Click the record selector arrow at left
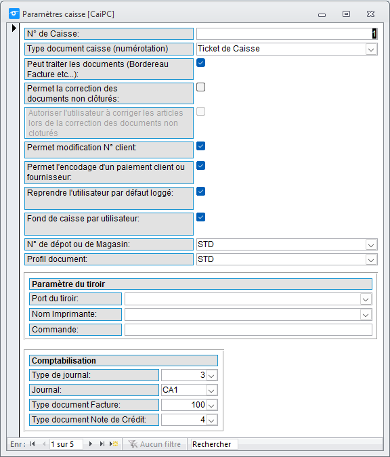390x457 pixels. tap(14, 28)
